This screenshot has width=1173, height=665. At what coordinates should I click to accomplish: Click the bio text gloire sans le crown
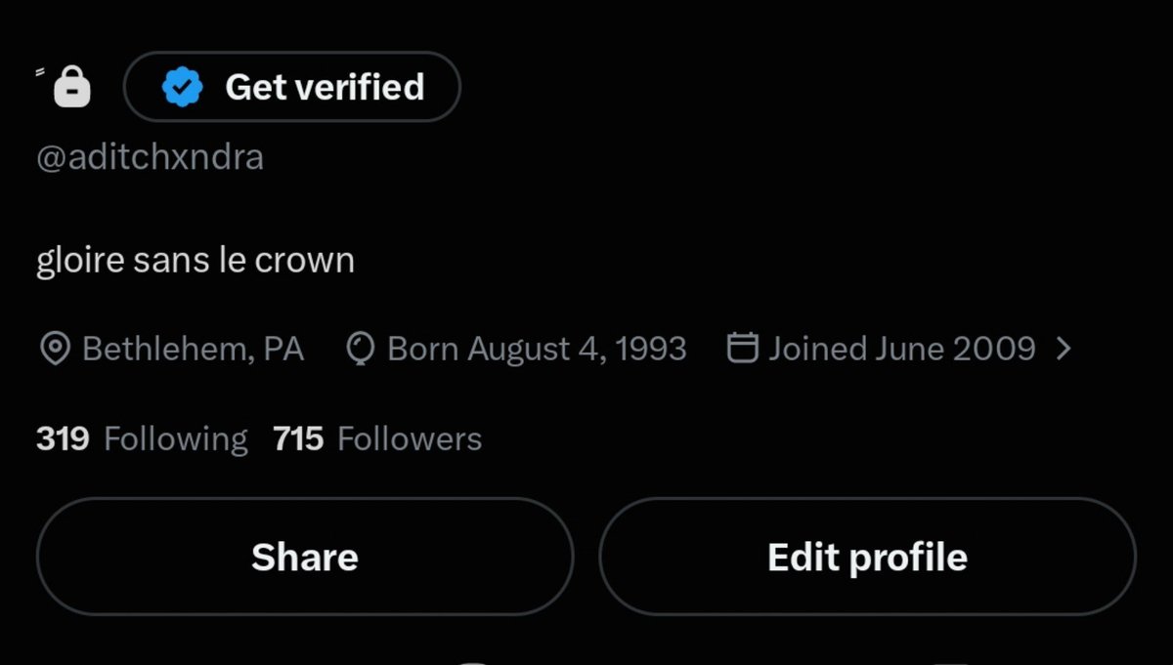point(195,261)
